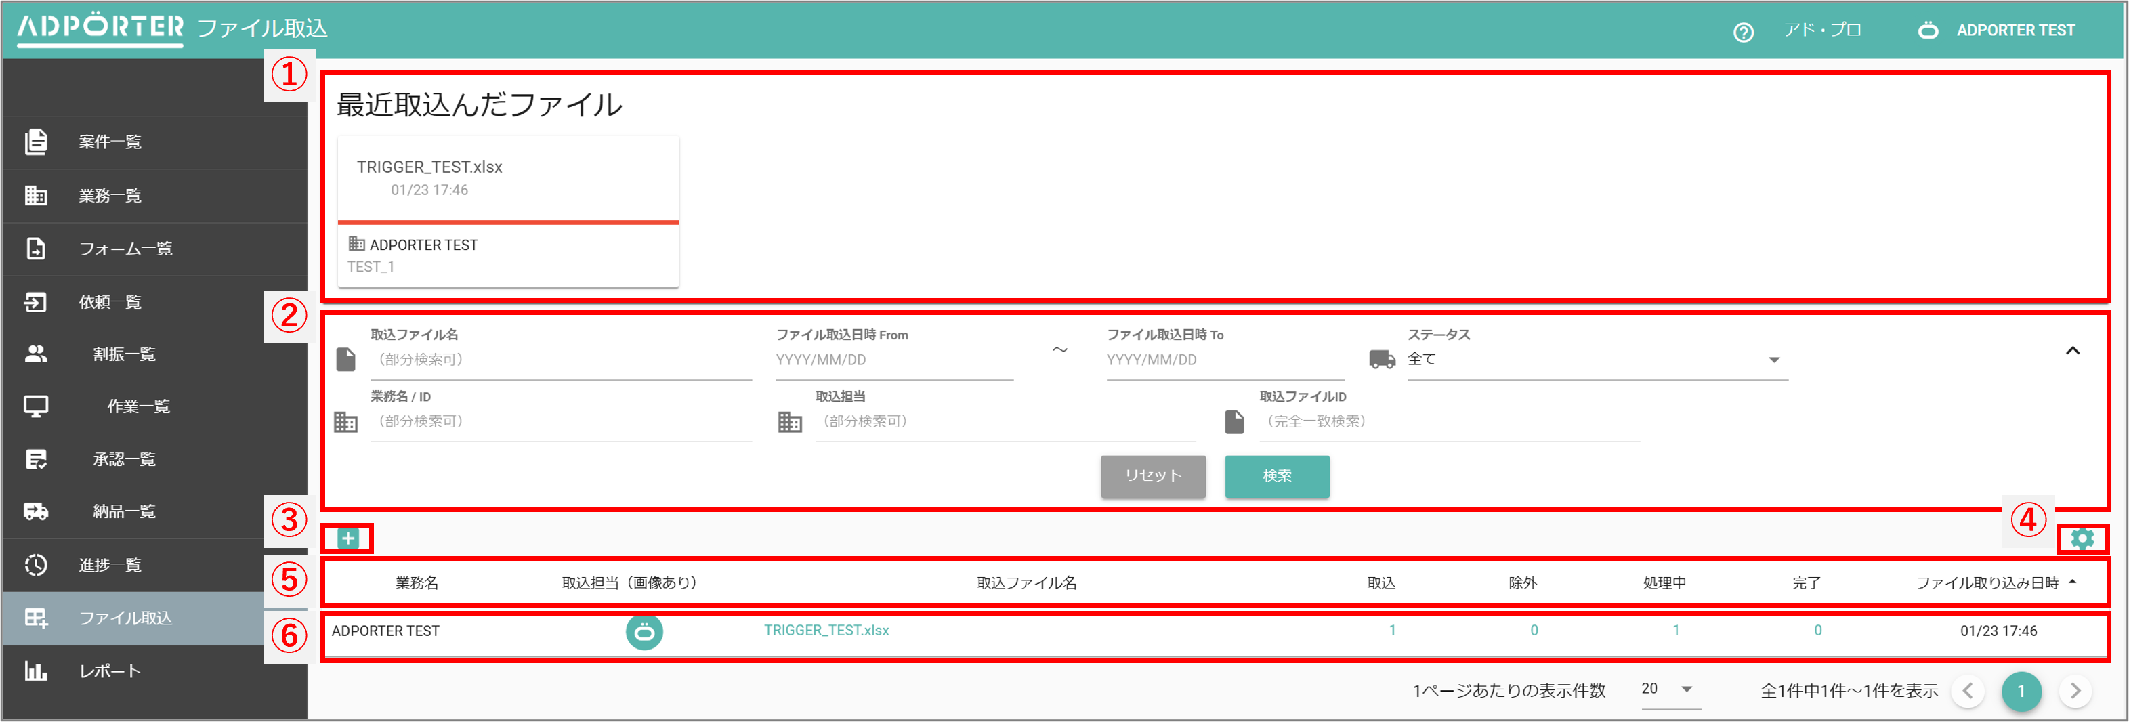
Task: Collapse the search panel with the chevron
Action: coord(2072,351)
